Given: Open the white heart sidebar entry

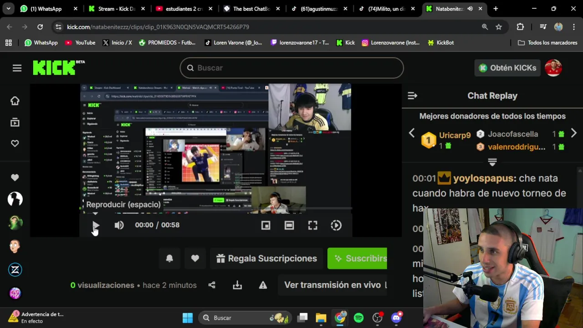Looking at the screenshot, I should [15, 178].
